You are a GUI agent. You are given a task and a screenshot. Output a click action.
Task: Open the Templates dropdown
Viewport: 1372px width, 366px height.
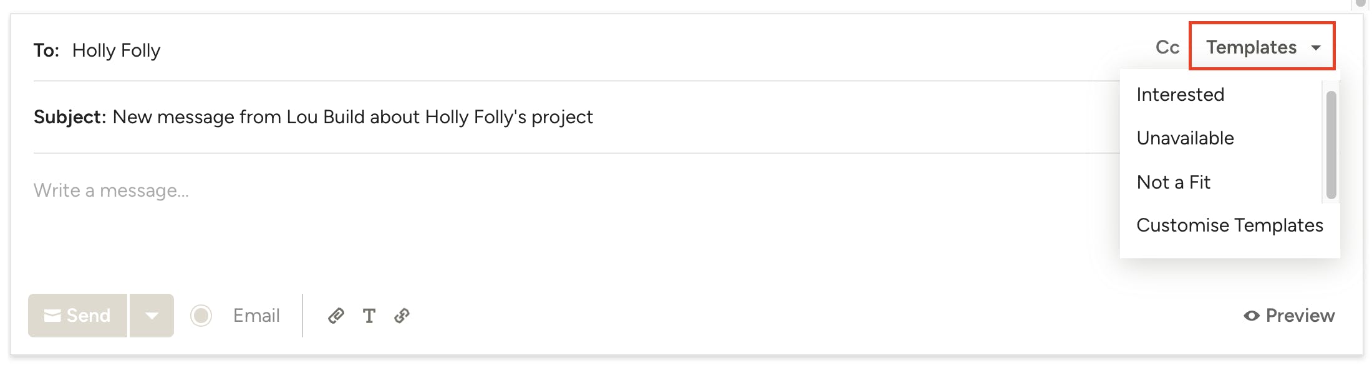(x=1262, y=47)
